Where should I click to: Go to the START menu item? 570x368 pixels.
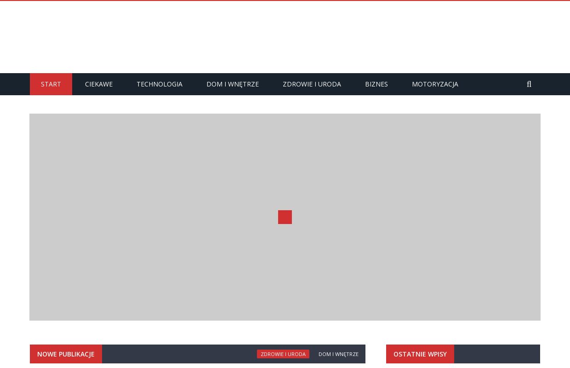[x=51, y=84]
